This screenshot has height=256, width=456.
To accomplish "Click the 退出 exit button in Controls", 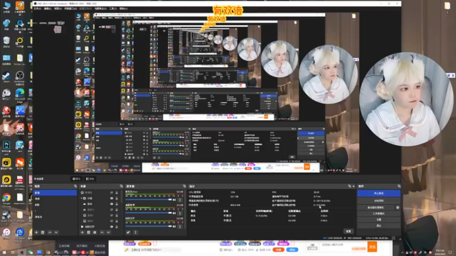I will point(378,225).
